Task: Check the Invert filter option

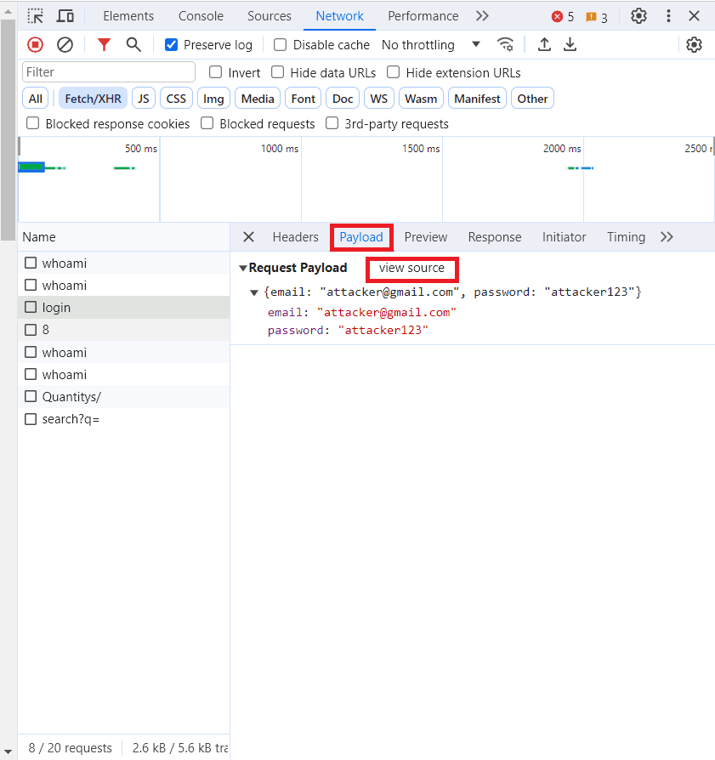Action: 215,72
